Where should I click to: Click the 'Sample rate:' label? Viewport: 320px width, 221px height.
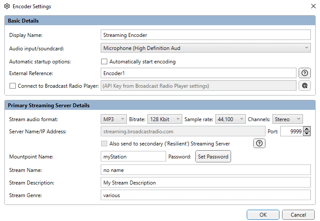(x=199, y=119)
